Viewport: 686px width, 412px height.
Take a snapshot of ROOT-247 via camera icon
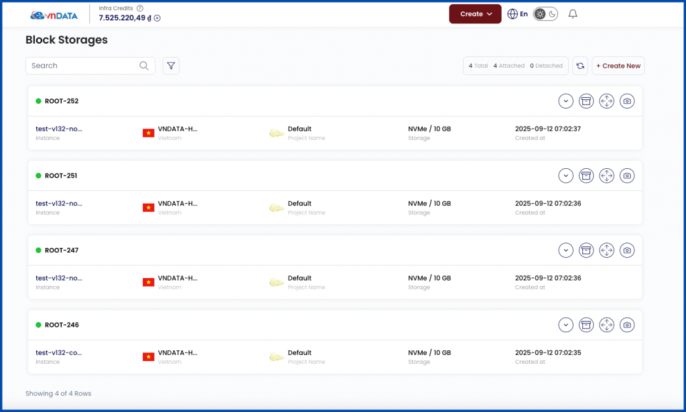pos(627,250)
